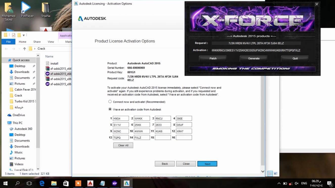
Task: Open the Turbo Kid 2015 folder
Action: (23, 101)
